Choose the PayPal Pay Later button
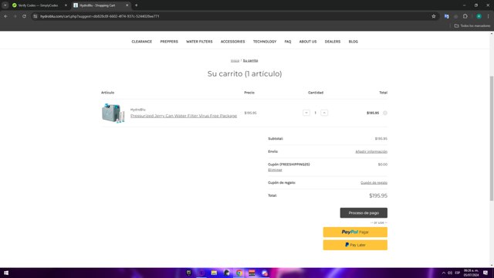 tap(355, 245)
